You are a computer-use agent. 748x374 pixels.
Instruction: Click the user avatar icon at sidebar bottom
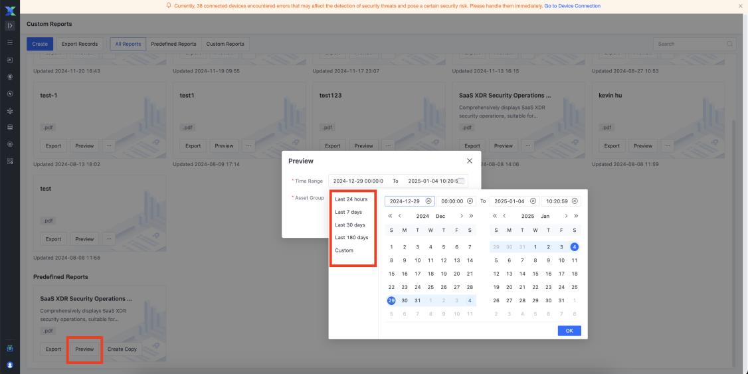10,365
